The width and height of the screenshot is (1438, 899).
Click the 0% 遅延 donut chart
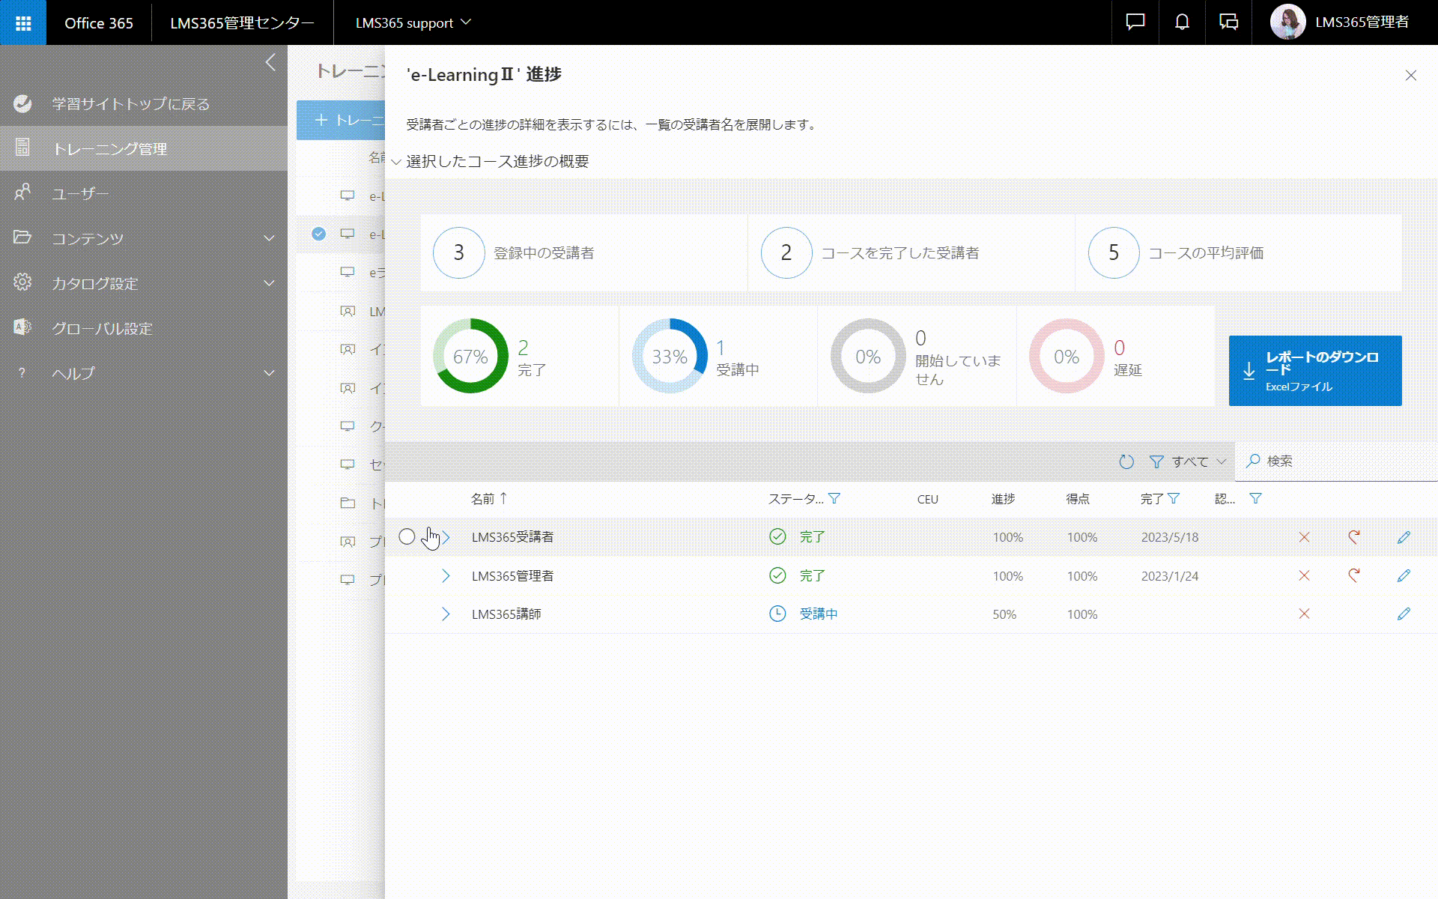[1067, 356]
